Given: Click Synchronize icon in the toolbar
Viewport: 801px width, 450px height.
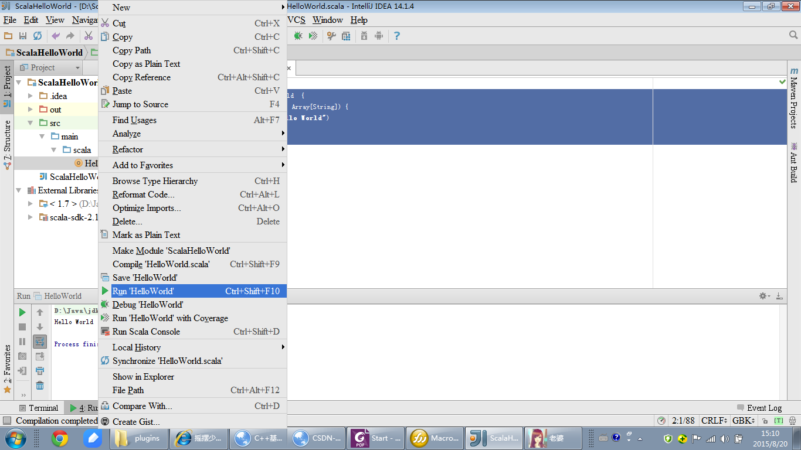Looking at the screenshot, I should click(x=38, y=36).
